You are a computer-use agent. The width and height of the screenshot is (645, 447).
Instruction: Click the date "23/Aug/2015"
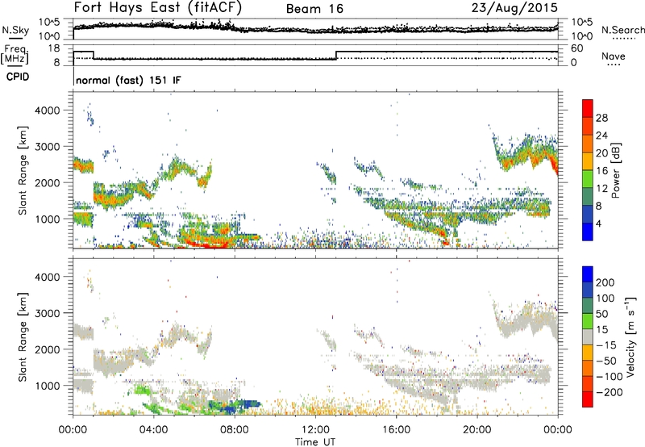pos(514,7)
